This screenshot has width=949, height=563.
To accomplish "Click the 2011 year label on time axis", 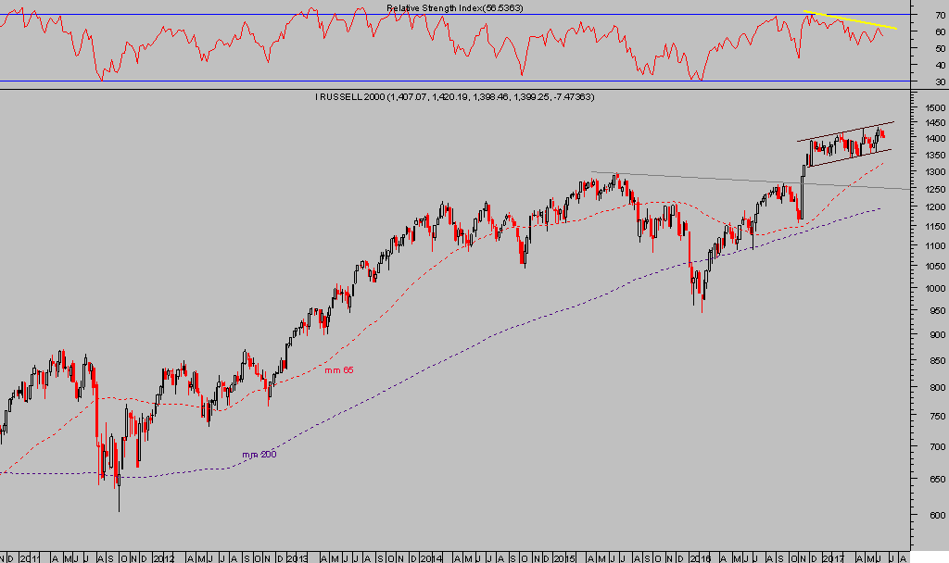I will (x=32, y=558).
